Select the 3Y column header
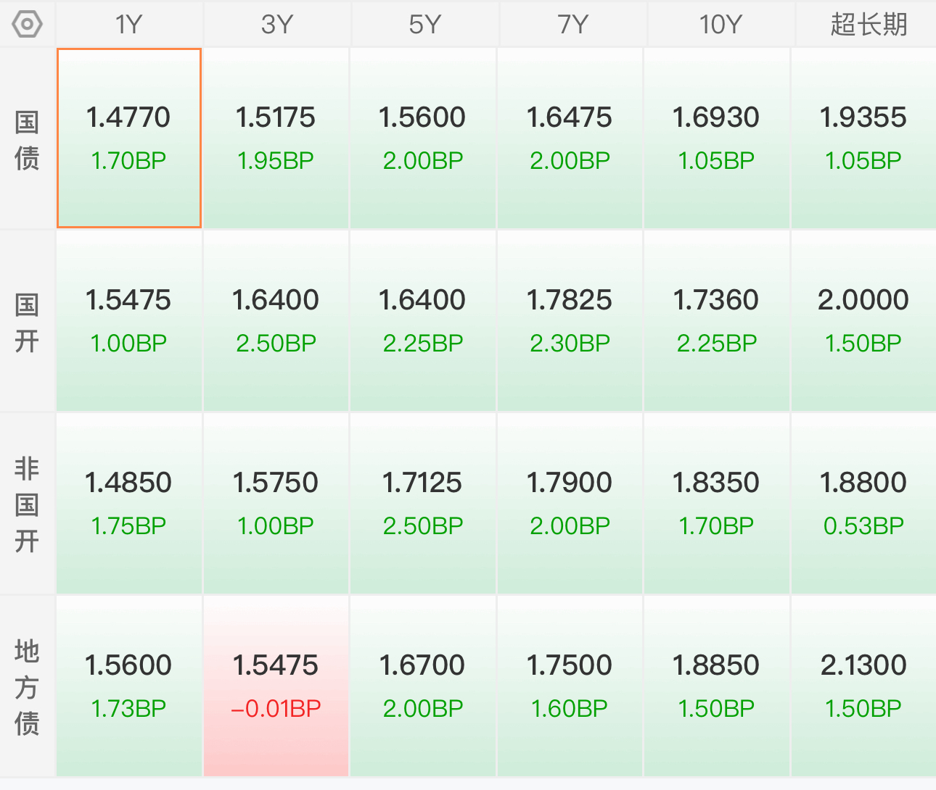The width and height of the screenshot is (936, 790). (x=276, y=24)
